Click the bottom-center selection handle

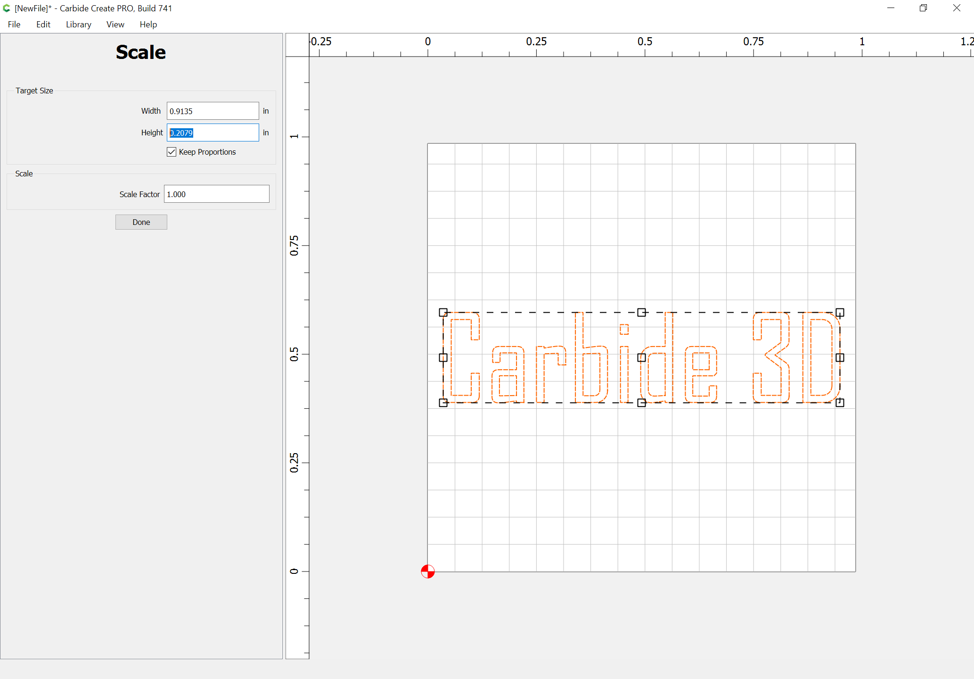pyautogui.click(x=641, y=403)
